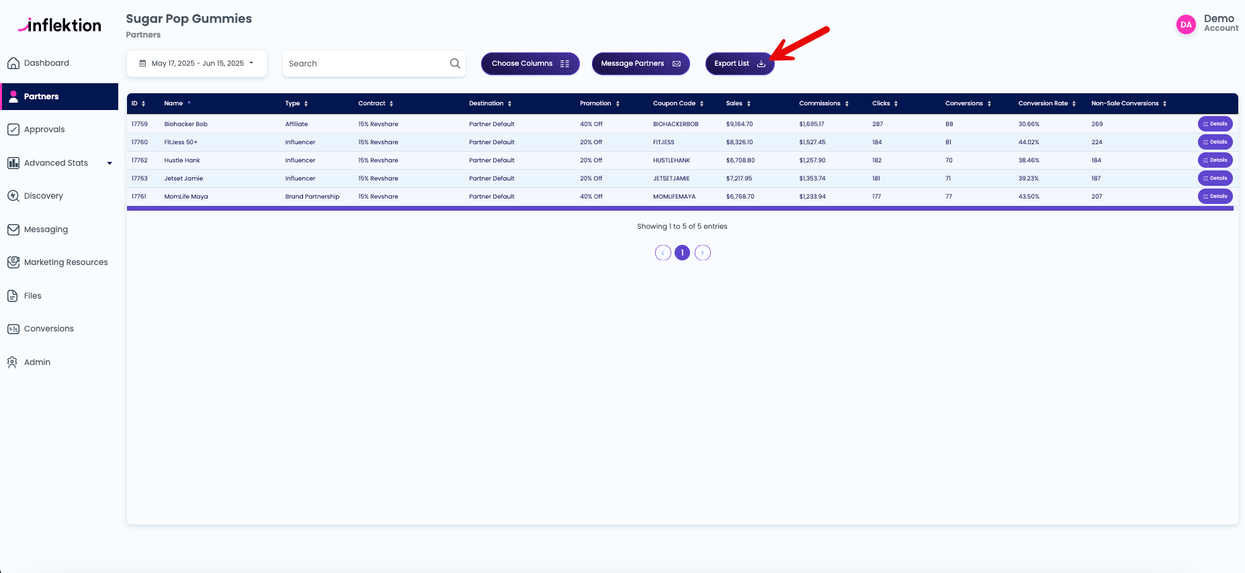The image size is (1245, 573).
Task: Click the conversion rate 44.02%
Action: [x=1029, y=142]
